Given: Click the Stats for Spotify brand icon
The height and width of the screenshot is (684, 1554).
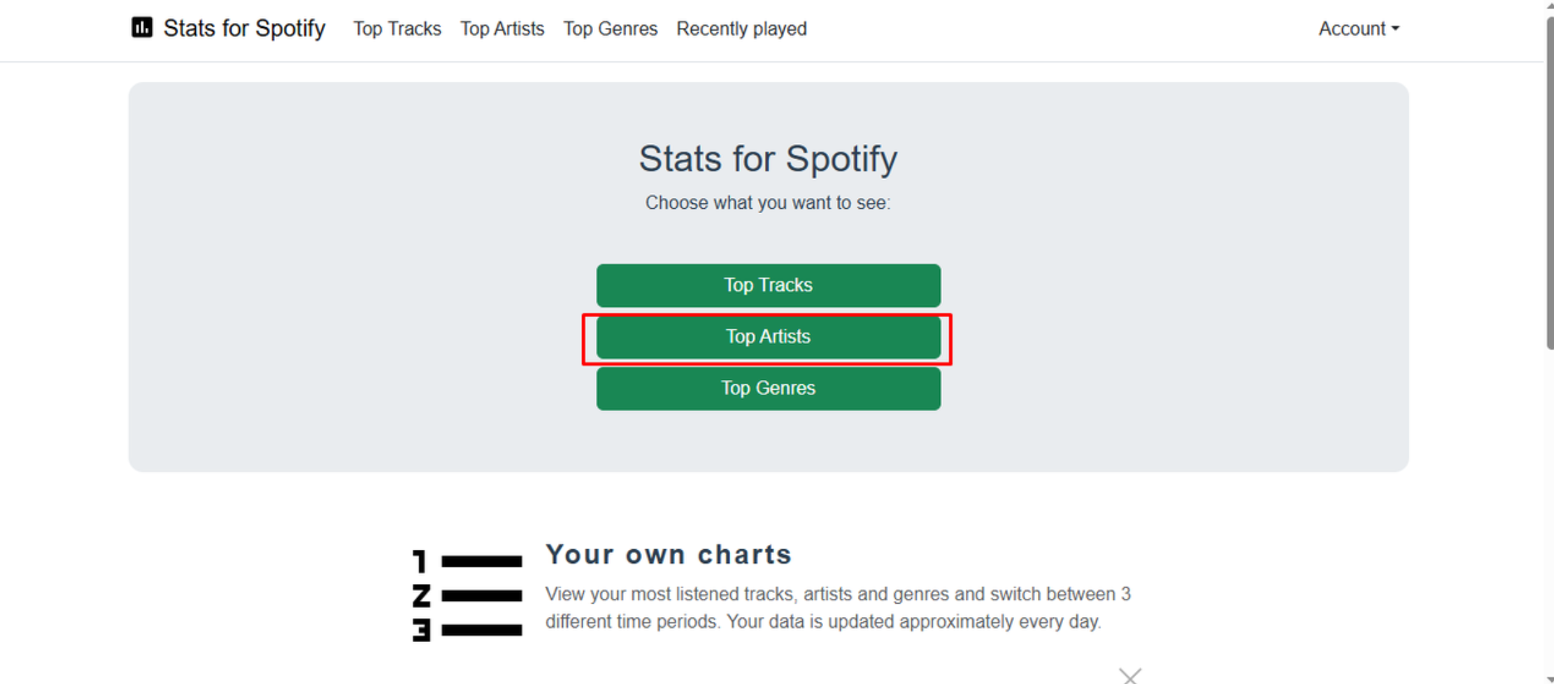Looking at the screenshot, I should [x=141, y=28].
